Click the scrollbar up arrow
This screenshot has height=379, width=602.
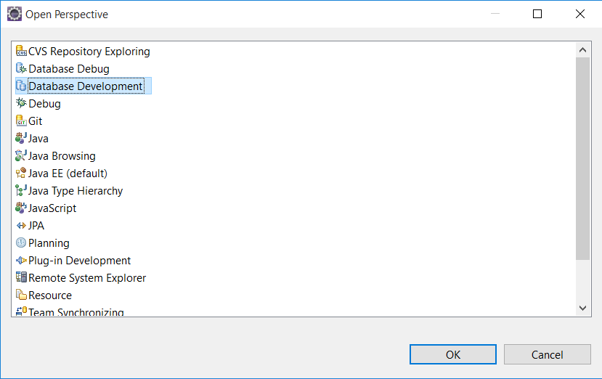(x=583, y=50)
